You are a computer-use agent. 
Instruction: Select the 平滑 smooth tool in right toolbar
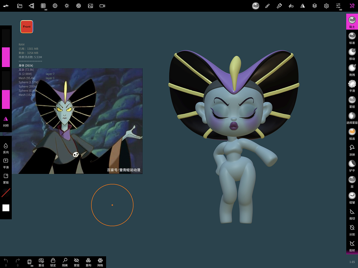[352, 86]
